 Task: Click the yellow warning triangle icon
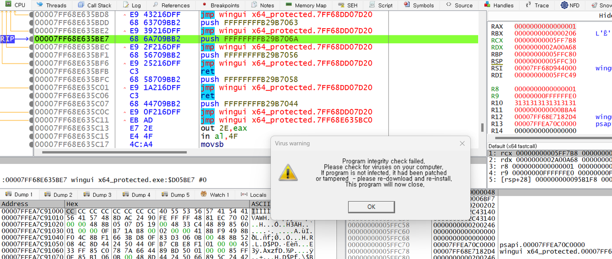287,172
